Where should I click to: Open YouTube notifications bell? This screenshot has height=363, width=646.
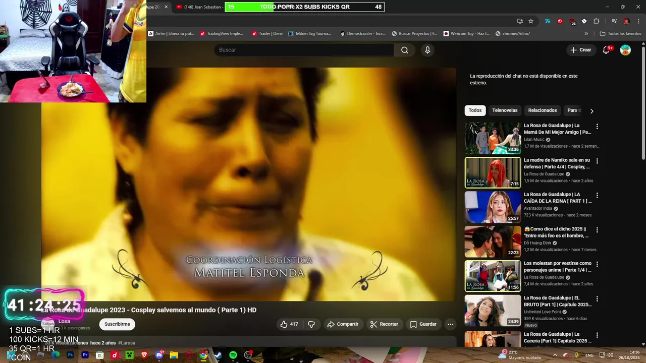pyautogui.click(x=606, y=50)
